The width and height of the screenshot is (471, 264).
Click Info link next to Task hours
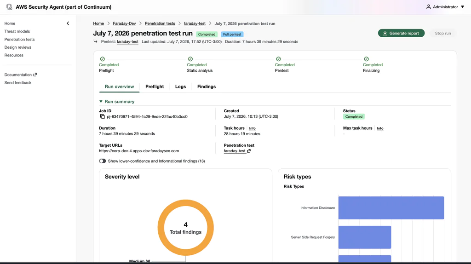pos(253,128)
